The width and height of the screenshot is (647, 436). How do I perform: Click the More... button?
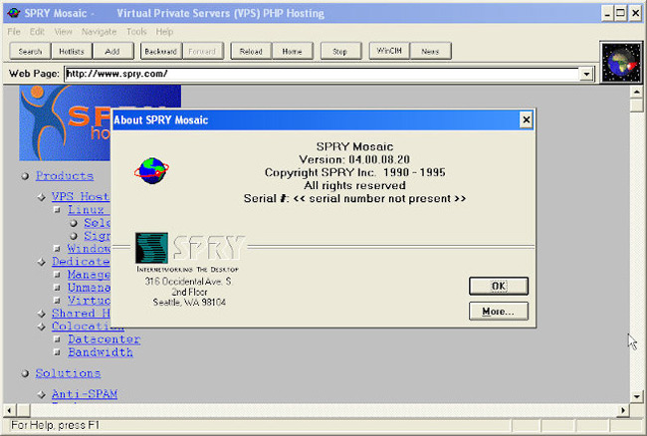coord(499,311)
